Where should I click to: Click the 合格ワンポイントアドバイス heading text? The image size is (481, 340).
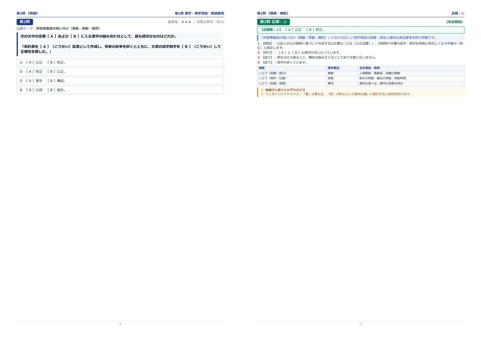pyautogui.click(x=285, y=90)
